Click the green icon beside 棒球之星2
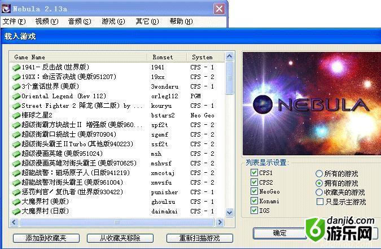This screenshot has width=381, height=249. click(16, 115)
